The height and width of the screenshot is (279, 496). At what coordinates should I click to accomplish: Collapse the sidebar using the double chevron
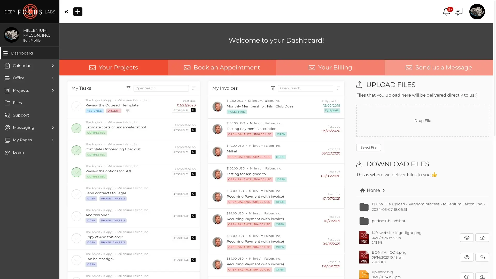(x=66, y=12)
